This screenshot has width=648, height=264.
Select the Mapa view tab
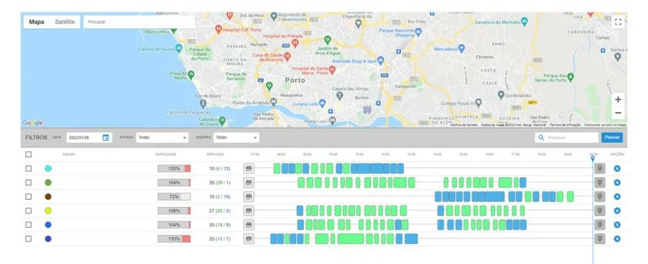tap(36, 22)
